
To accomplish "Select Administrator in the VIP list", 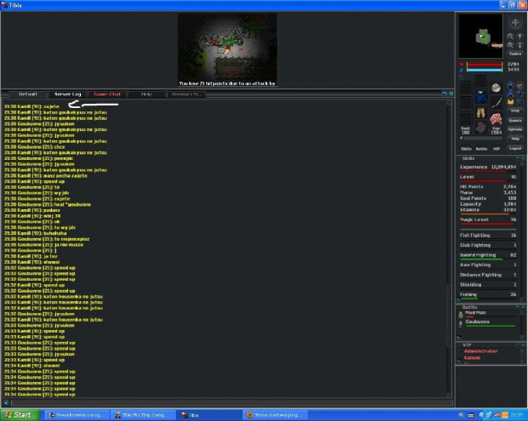I will click(480, 351).
